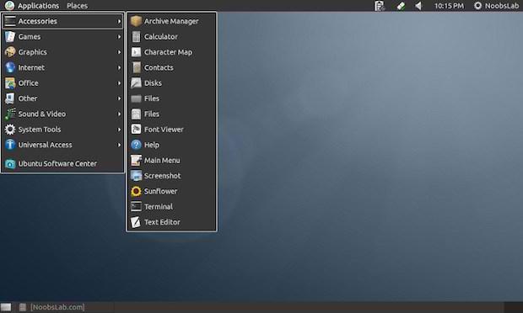Image resolution: width=523 pixels, height=313 pixels.
Task: Click the "Ubuntu Software Center" label
Action: [x=57, y=163]
